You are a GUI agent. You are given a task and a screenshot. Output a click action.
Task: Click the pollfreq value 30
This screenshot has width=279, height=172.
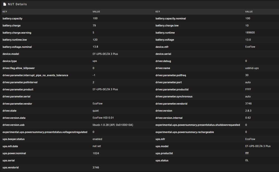coord(247,75)
